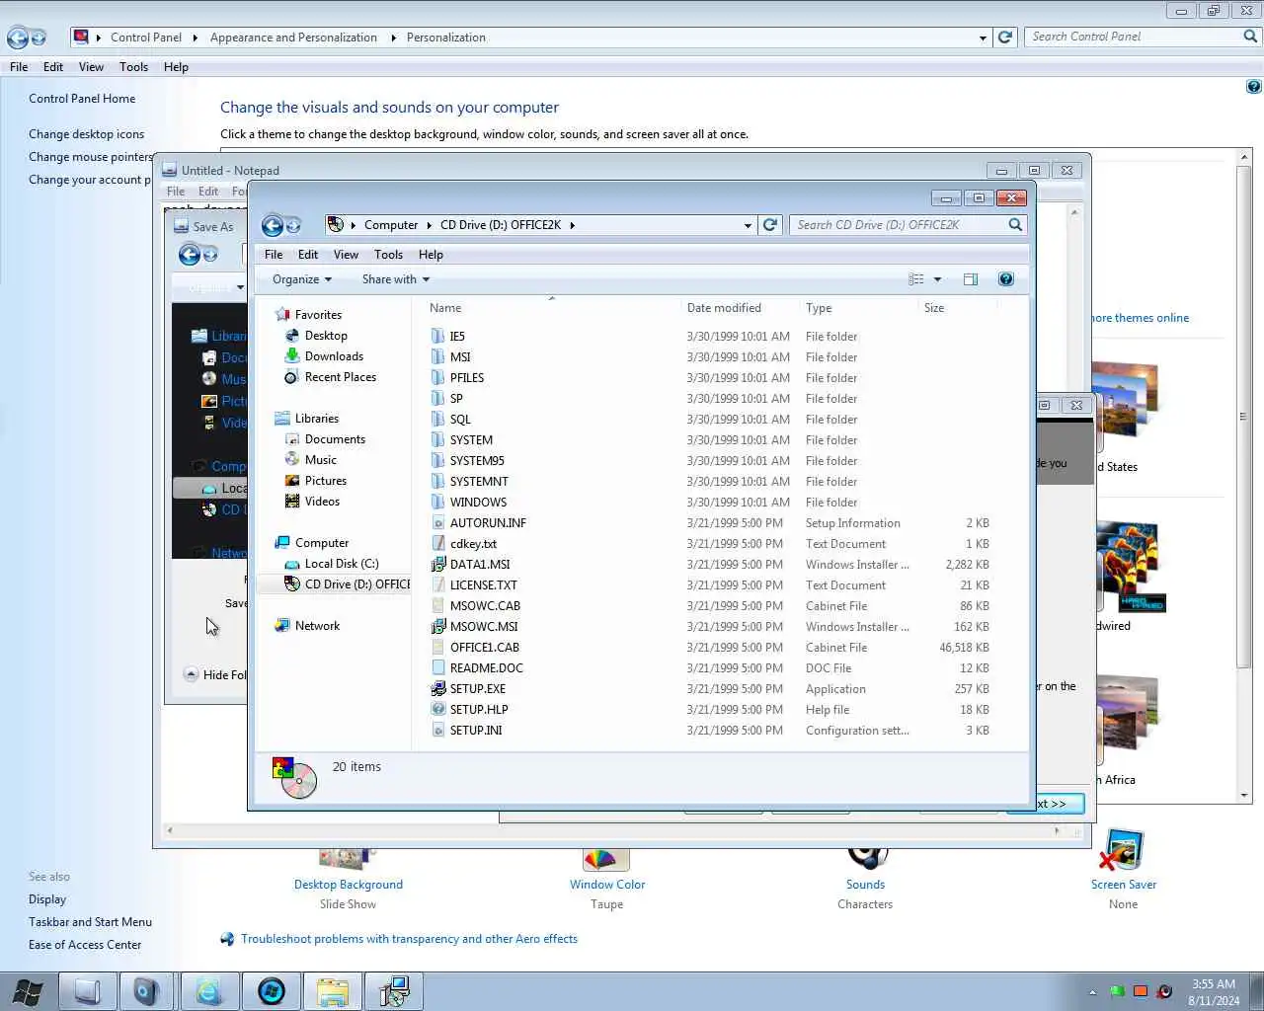This screenshot has width=1264, height=1011.
Task: Select SETUP.EXE application file
Action: click(477, 689)
